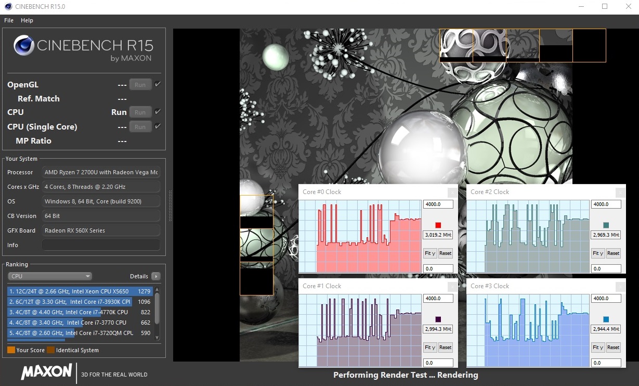Close the Core #1 Clock graph panel
639x386 pixels.
[x=452, y=287]
